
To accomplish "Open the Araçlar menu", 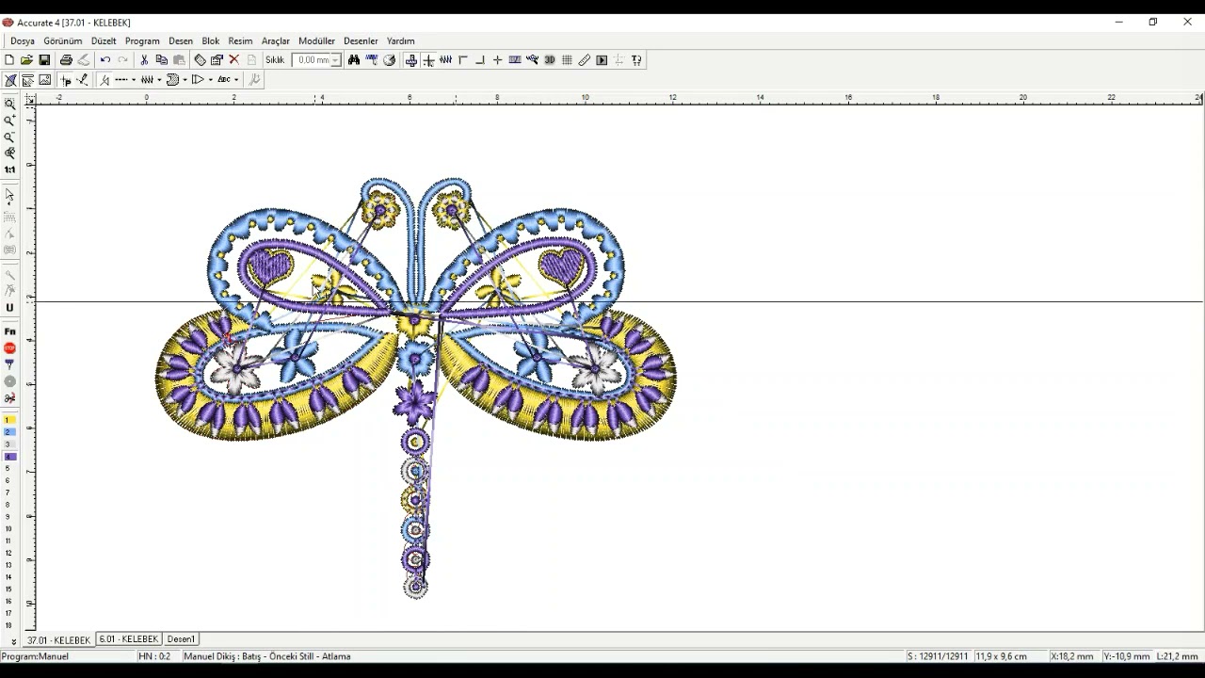I will 275,41.
